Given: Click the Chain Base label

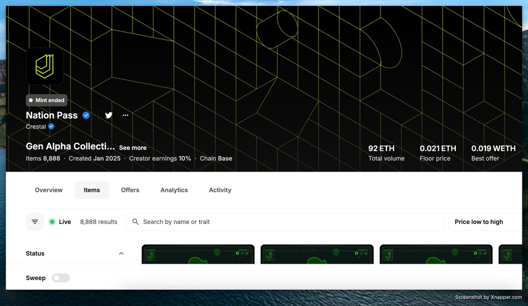Looking at the screenshot, I should (x=216, y=158).
